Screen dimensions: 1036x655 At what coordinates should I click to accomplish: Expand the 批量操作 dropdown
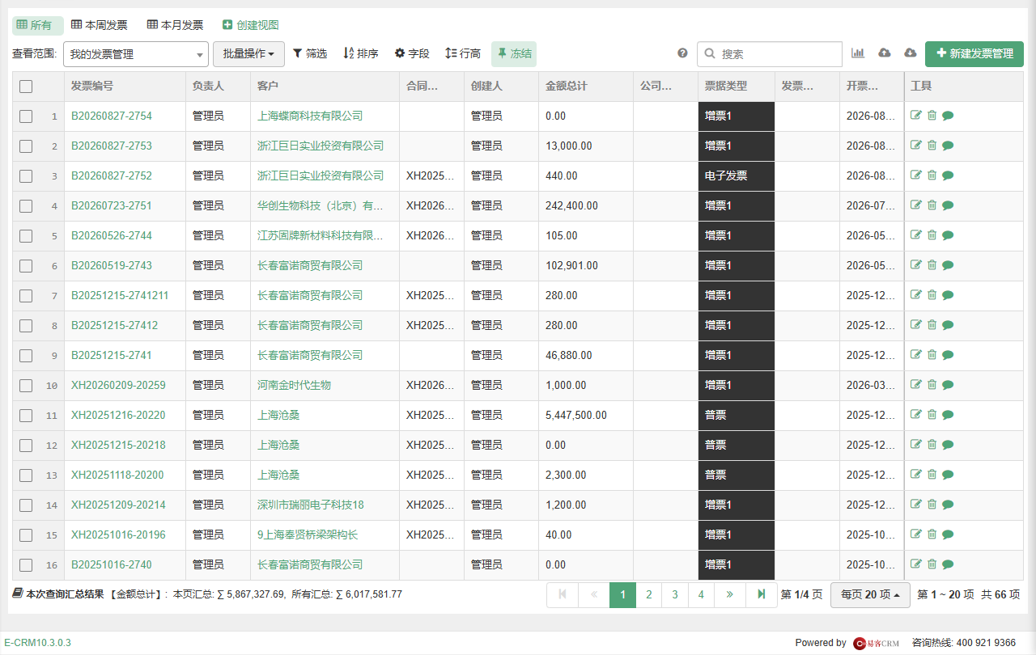tap(248, 54)
